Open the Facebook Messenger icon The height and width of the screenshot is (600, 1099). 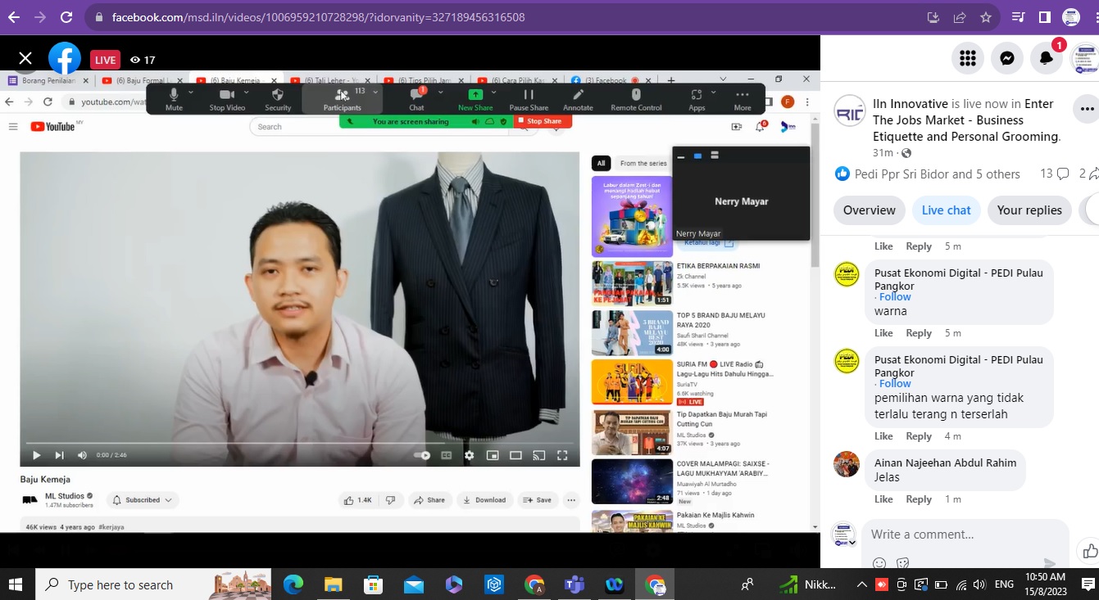[x=1007, y=58]
